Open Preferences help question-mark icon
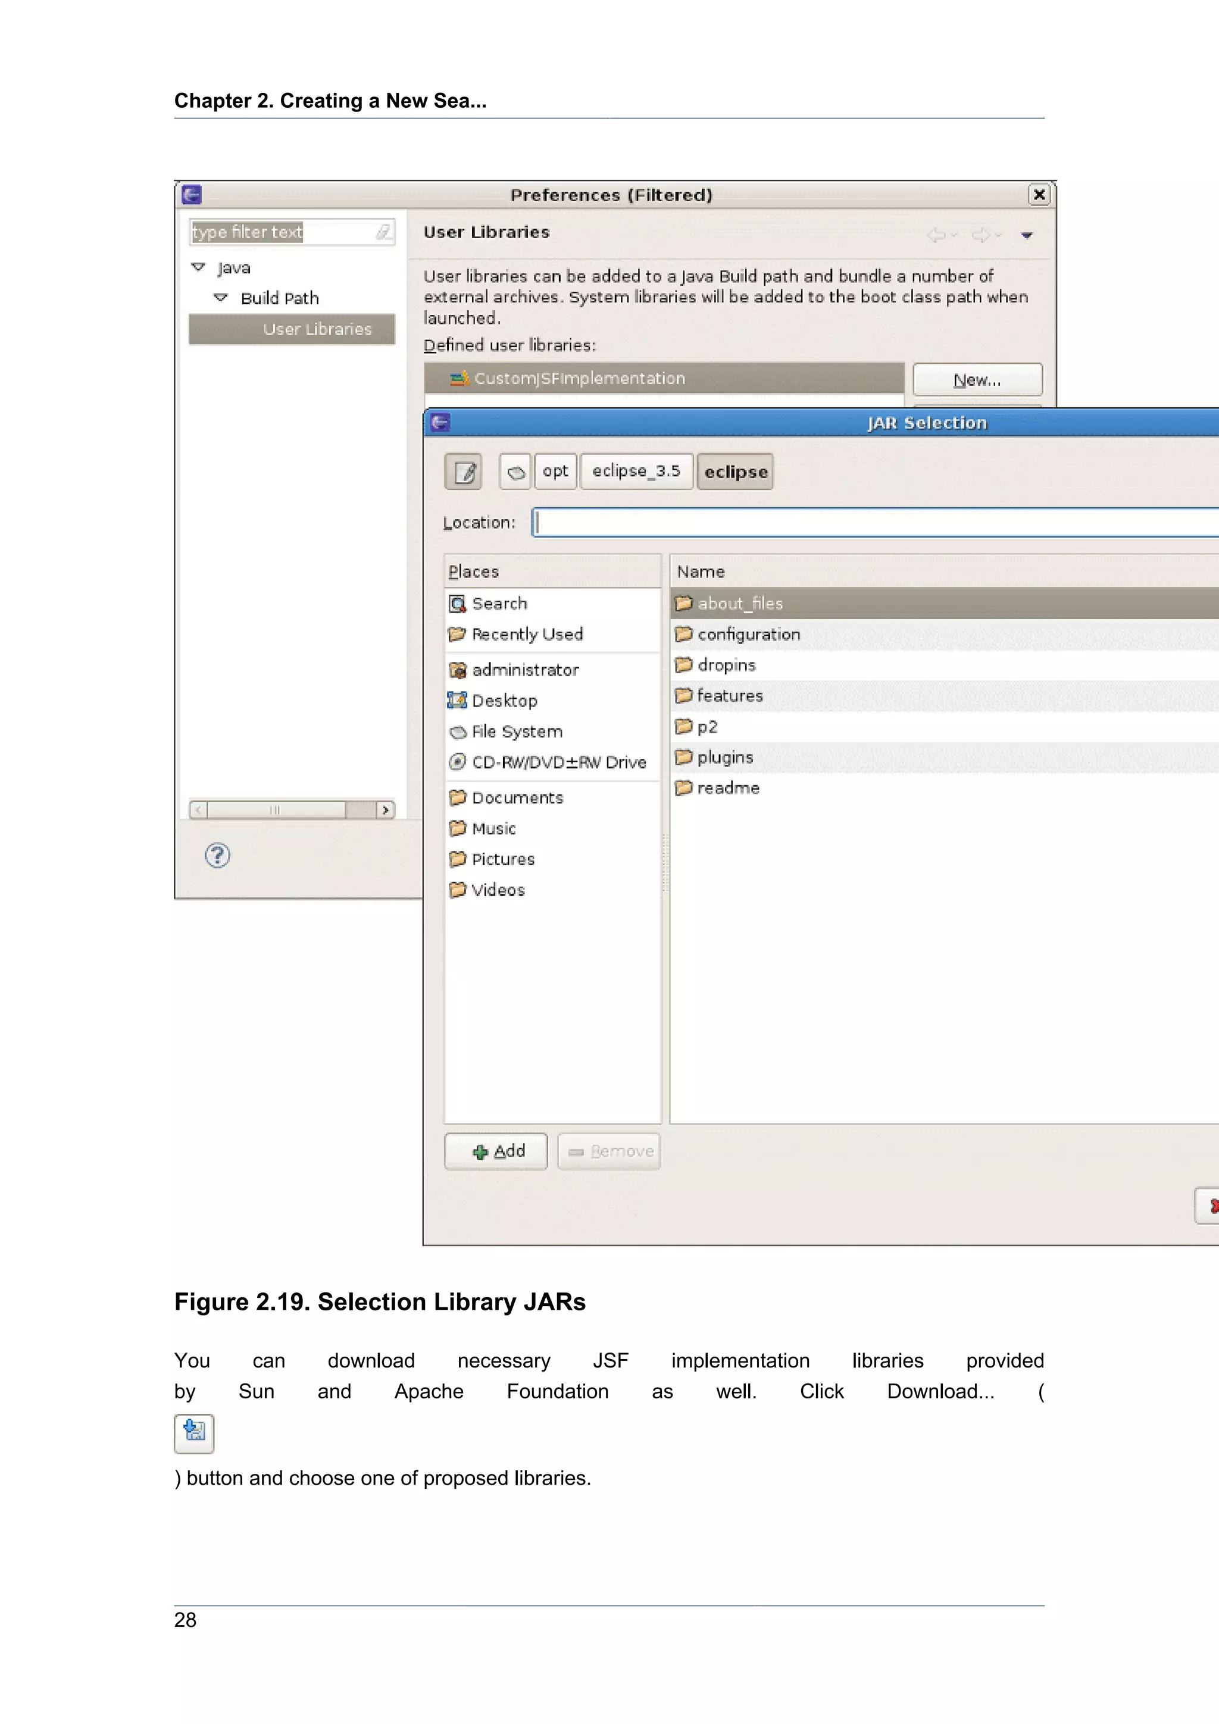 [218, 855]
